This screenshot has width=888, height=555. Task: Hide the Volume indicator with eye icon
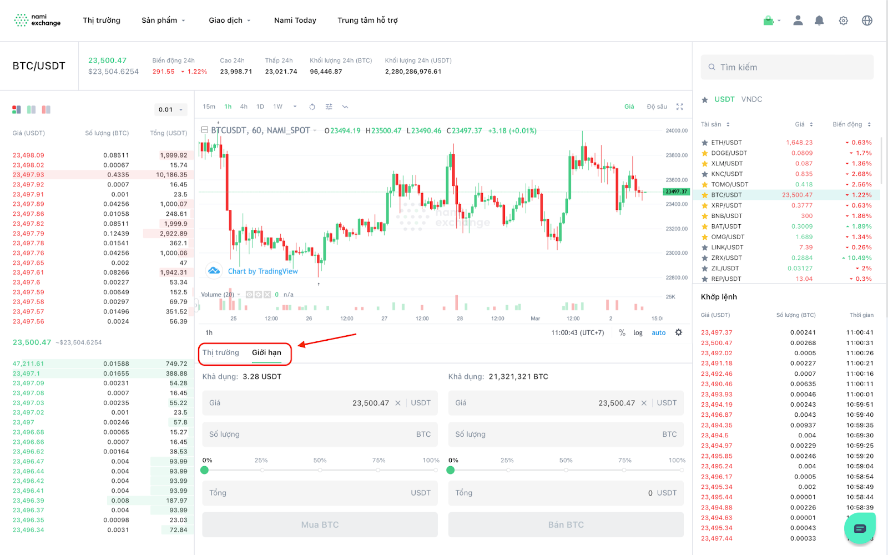point(250,295)
